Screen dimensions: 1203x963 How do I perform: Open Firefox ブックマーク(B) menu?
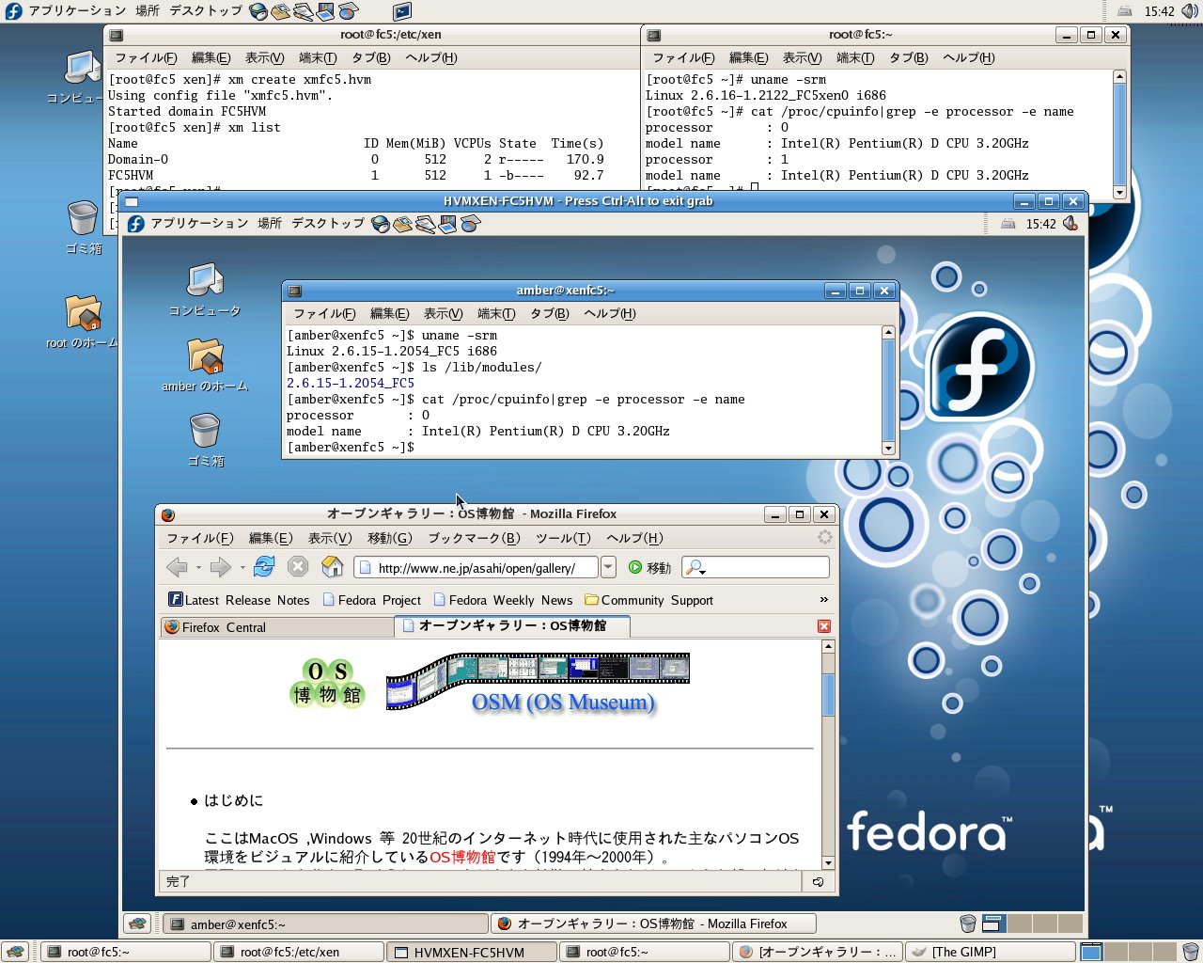tap(474, 538)
